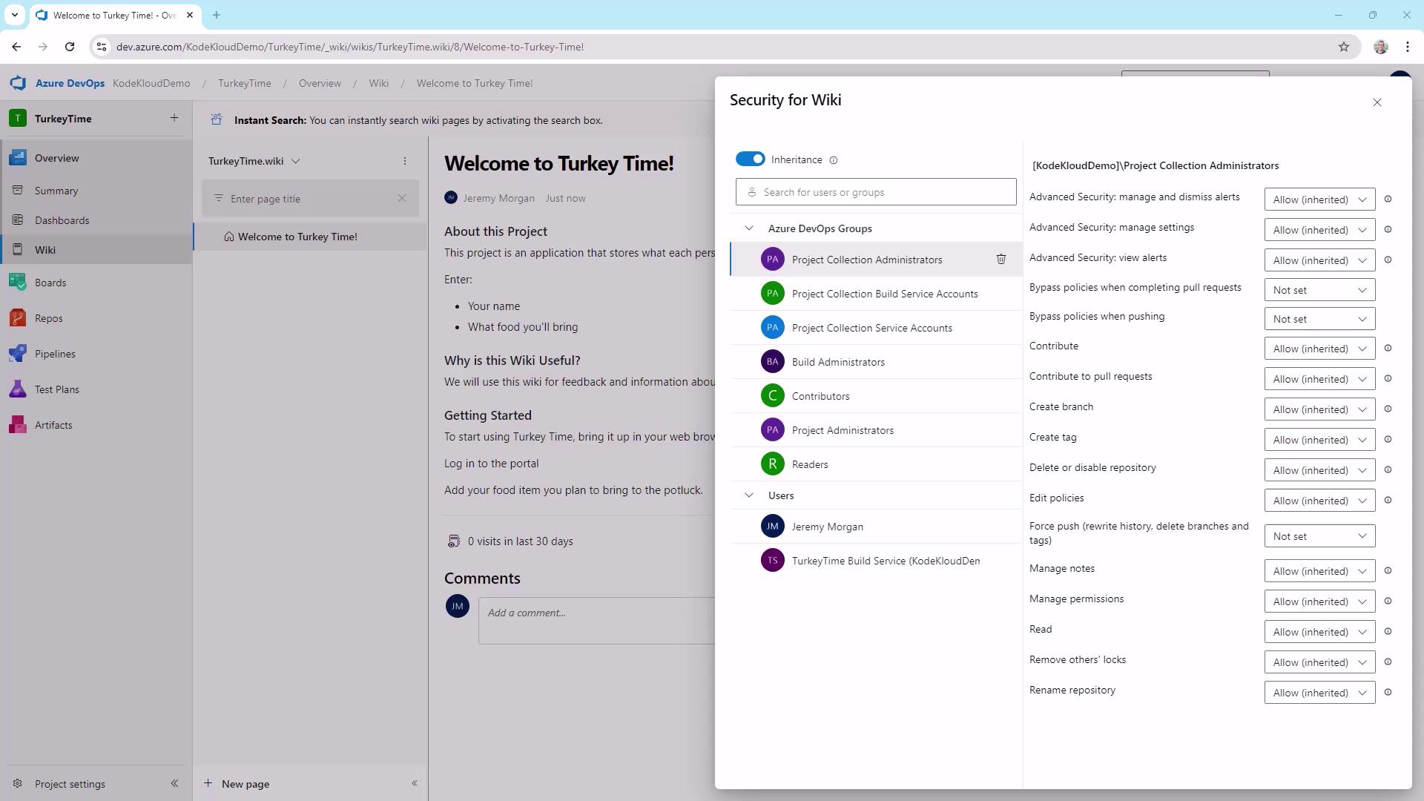Image resolution: width=1424 pixels, height=801 pixels.
Task: Close the Security for Wiki panel
Action: (x=1377, y=102)
